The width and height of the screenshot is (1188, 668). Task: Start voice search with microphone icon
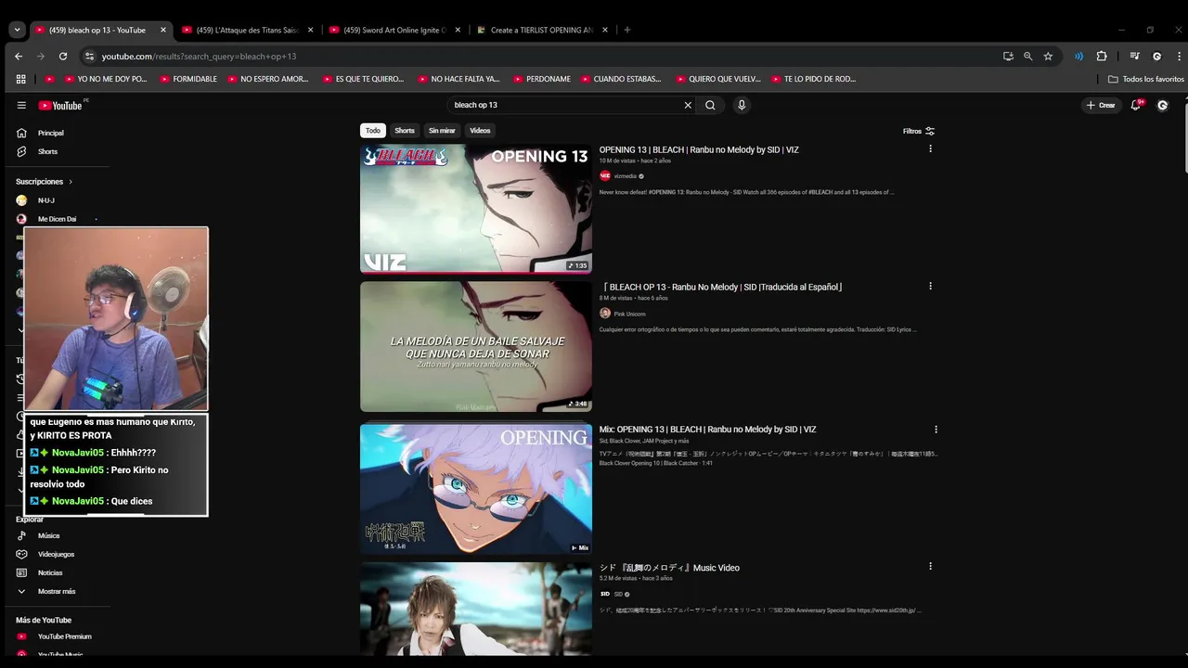(x=742, y=105)
